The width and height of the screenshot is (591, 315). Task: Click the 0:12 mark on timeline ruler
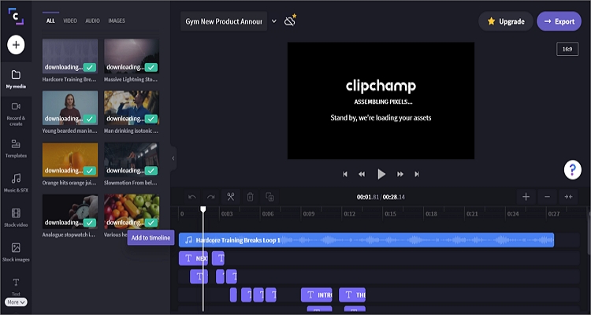[349, 214]
